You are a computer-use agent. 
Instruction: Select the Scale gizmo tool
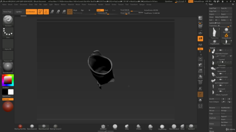coord(58,12)
